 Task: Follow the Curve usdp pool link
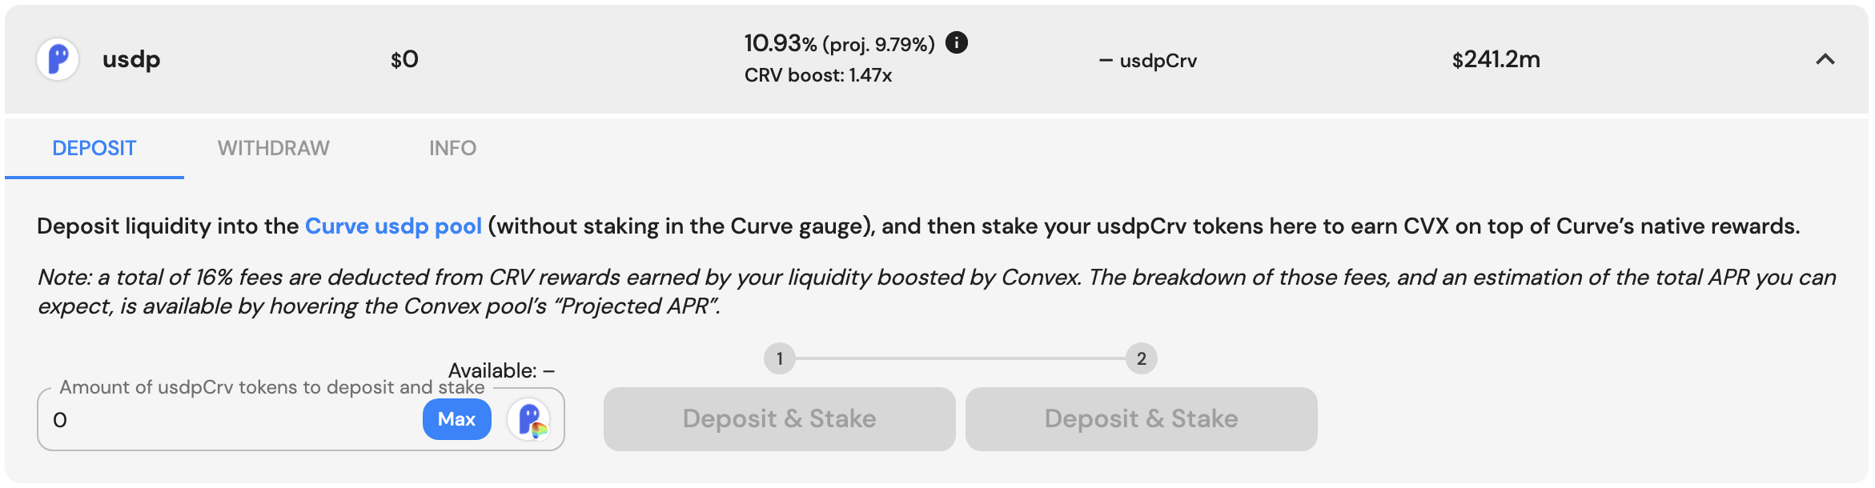point(393,226)
